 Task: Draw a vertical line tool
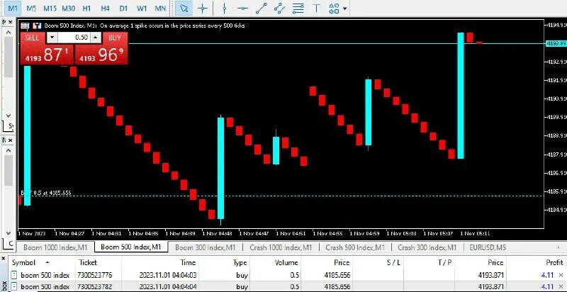point(224,9)
